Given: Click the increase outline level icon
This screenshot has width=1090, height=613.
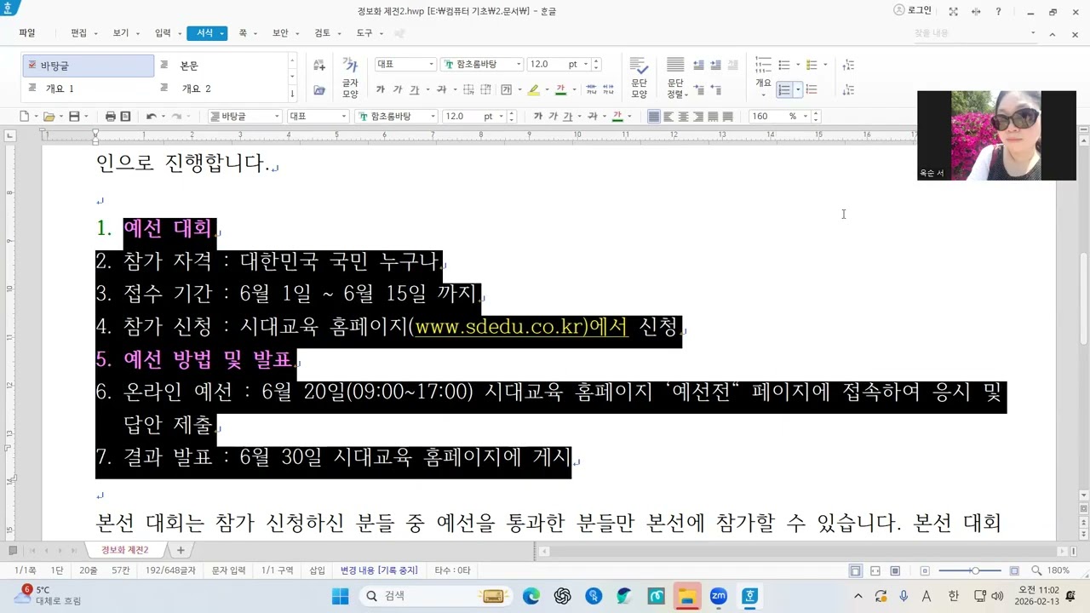Looking at the screenshot, I should pos(848,65).
